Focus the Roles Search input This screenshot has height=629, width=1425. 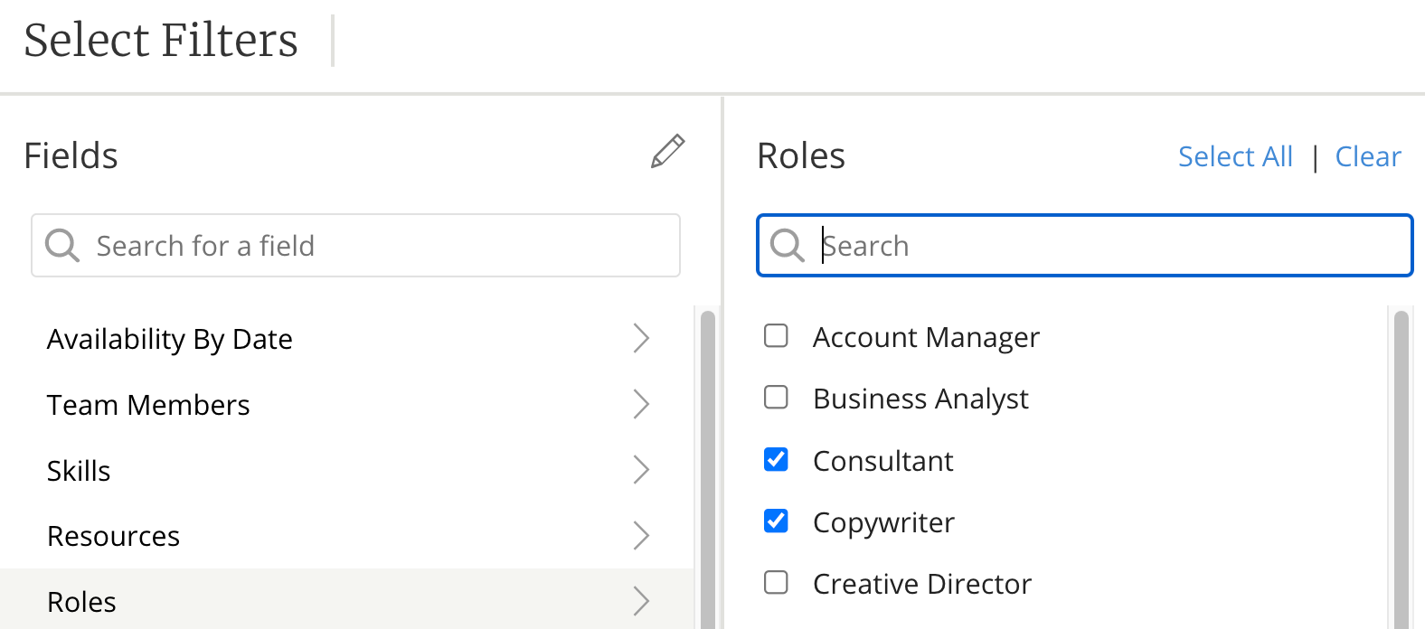tap(1085, 245)
